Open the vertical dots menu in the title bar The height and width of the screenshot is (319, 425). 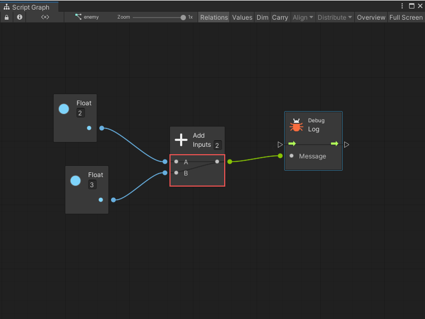(402, 5)
